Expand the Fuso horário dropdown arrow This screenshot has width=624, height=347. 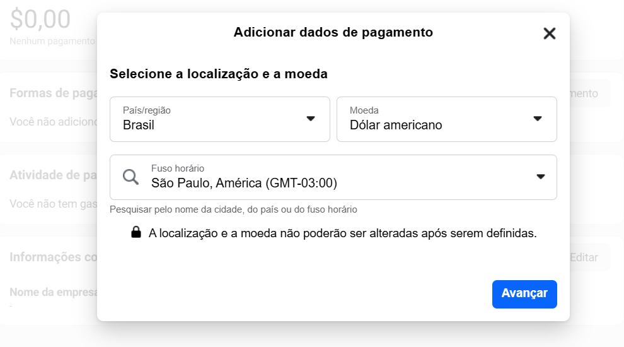coord(540,177)
